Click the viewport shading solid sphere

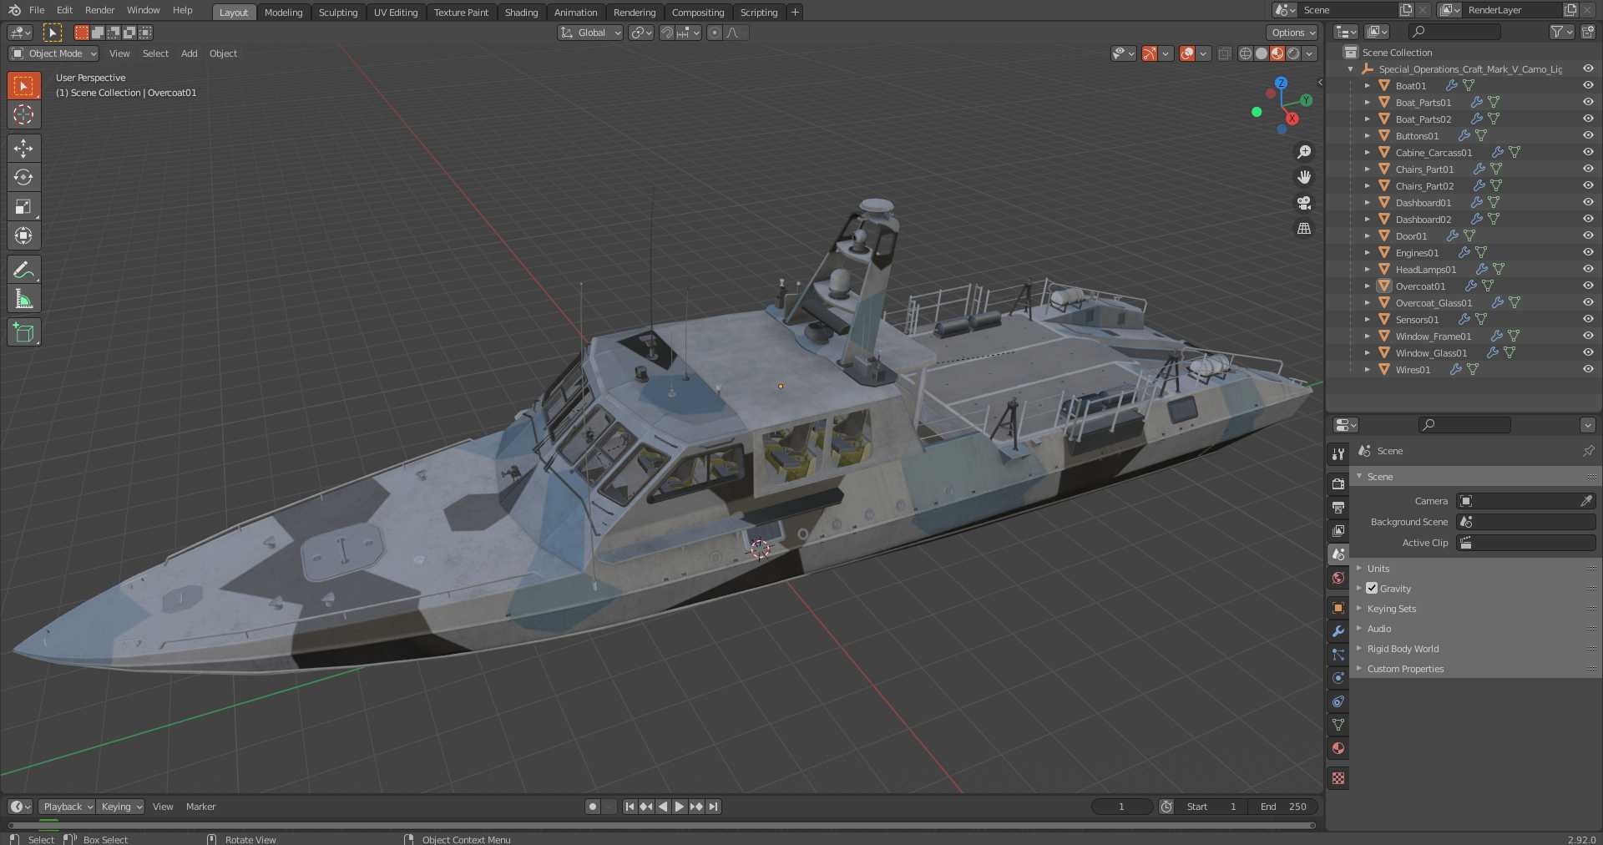pyautogui.click(x=1261, y=53)
